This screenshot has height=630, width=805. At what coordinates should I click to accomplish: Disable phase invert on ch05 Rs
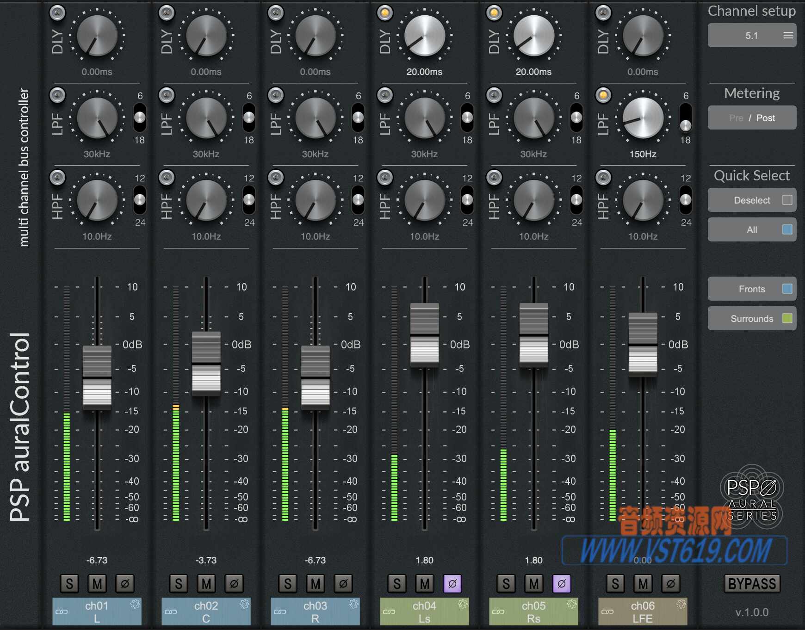point(562,584)
